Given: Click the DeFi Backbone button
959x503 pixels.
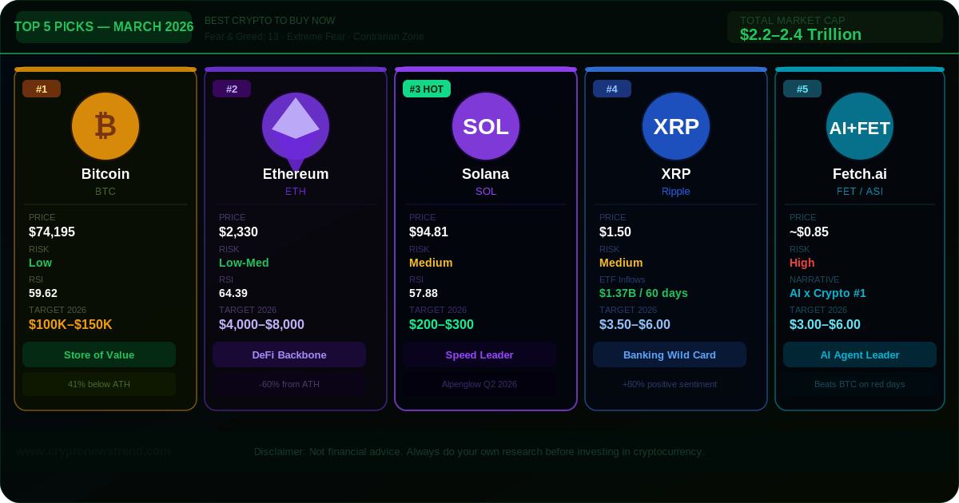Looking at the screenshot, I should (289, 354).
